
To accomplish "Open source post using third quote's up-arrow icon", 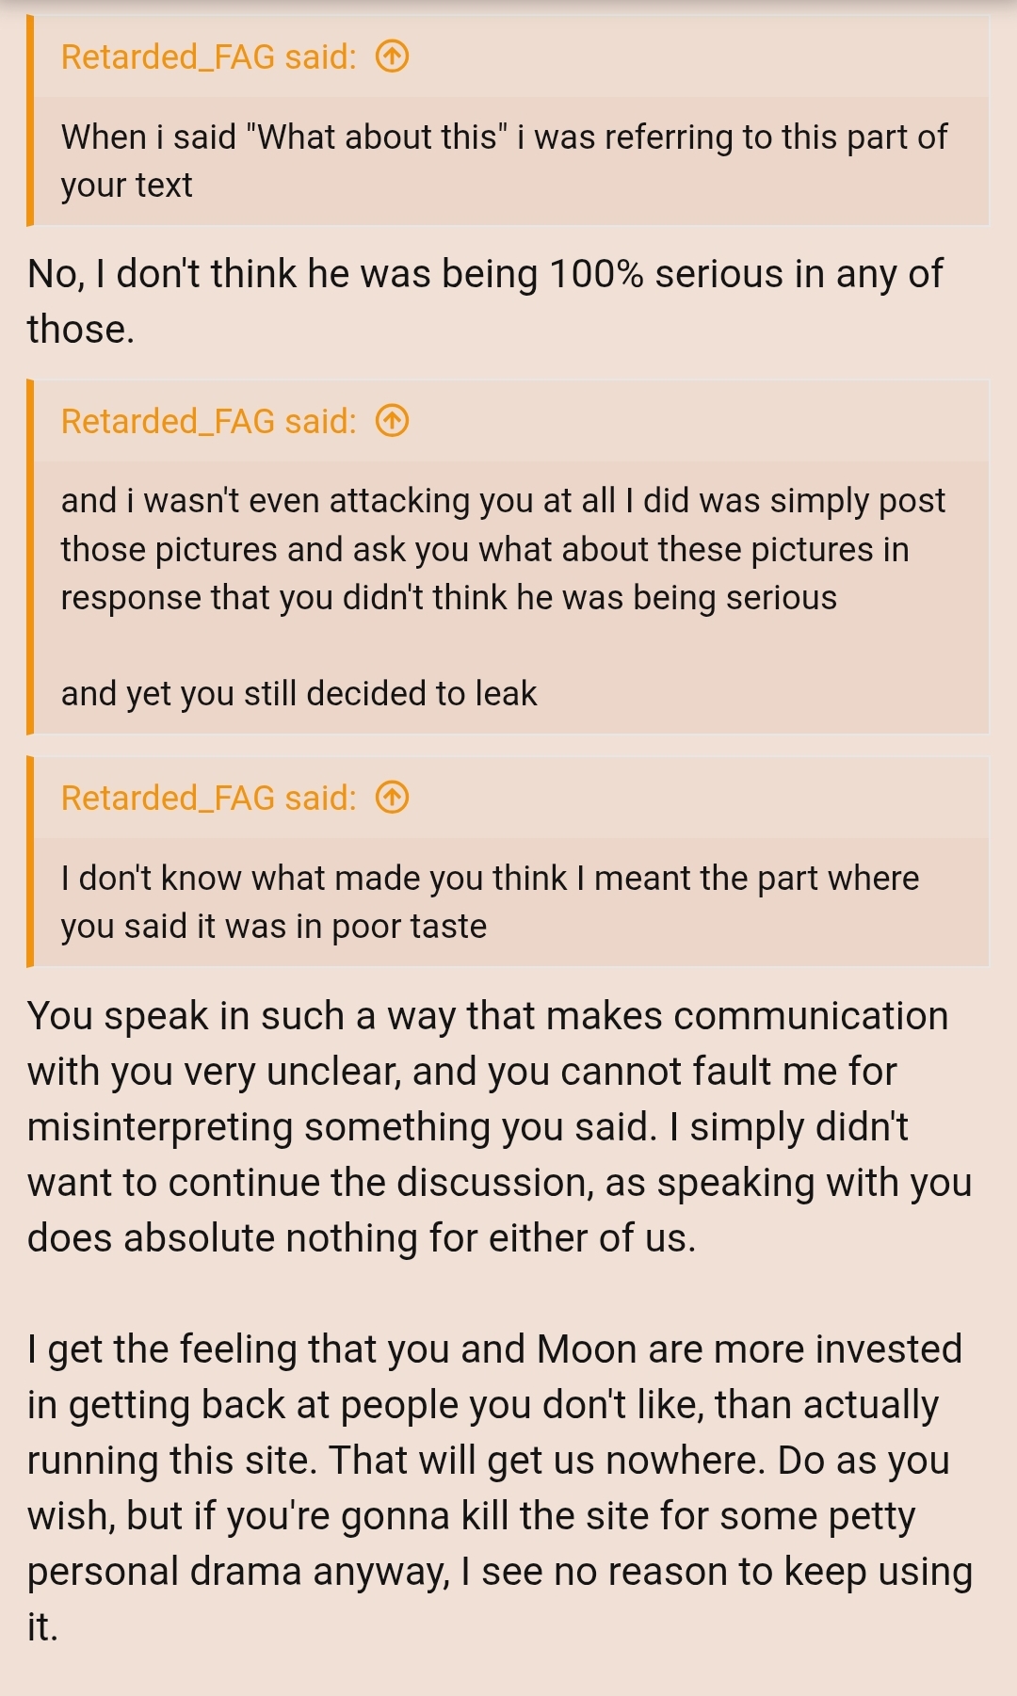I will point(392,798).
